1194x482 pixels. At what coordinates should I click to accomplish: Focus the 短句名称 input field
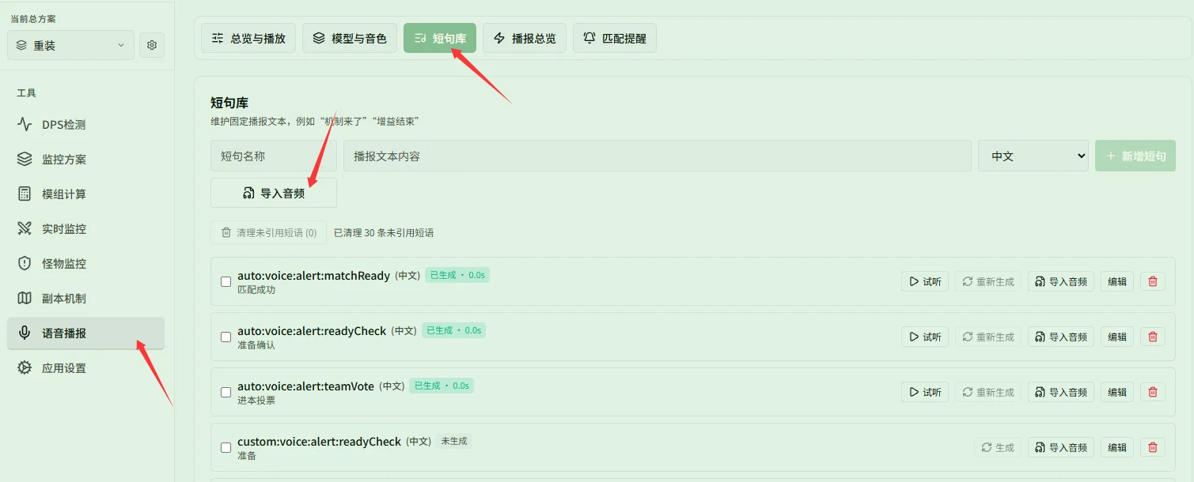pos(274,156)
